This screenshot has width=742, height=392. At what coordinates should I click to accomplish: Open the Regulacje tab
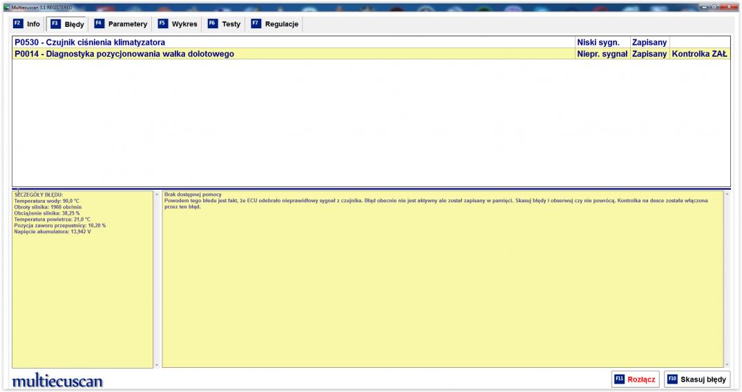(276, 24)
